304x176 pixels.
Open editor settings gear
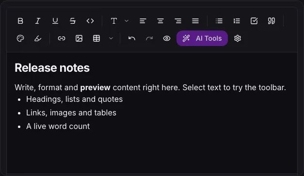[x=238, y=38]
